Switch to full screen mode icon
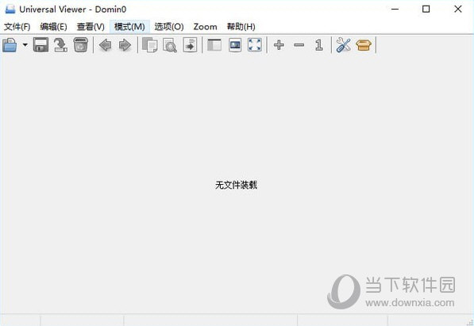 click(255, 44)
